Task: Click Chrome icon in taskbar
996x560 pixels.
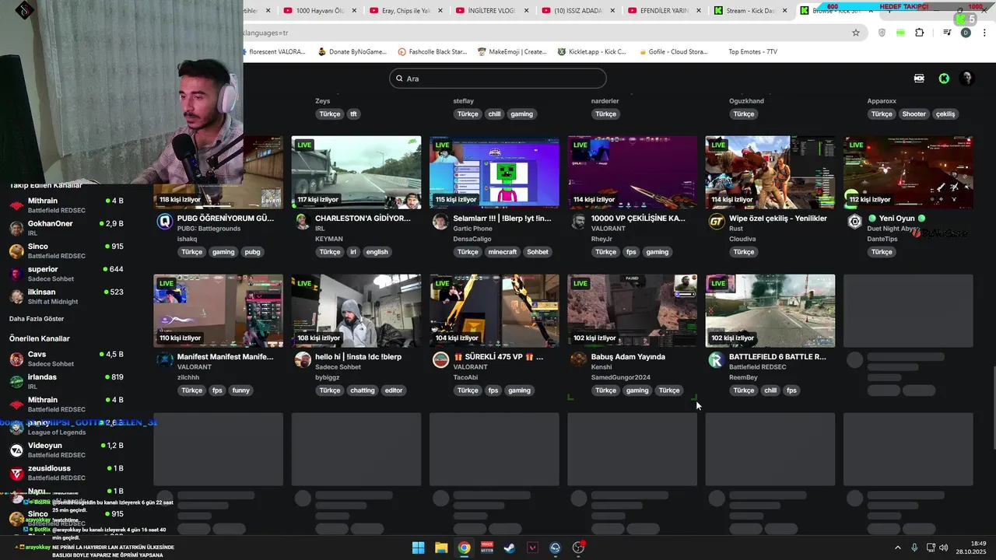Action: (x=464, y=548)
